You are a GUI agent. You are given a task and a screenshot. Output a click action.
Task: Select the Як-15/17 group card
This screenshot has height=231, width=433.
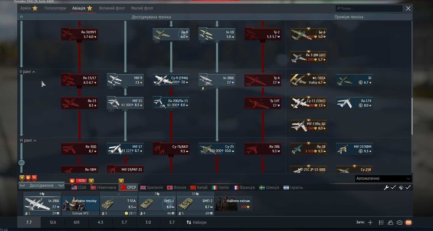[x=79, y=80]
